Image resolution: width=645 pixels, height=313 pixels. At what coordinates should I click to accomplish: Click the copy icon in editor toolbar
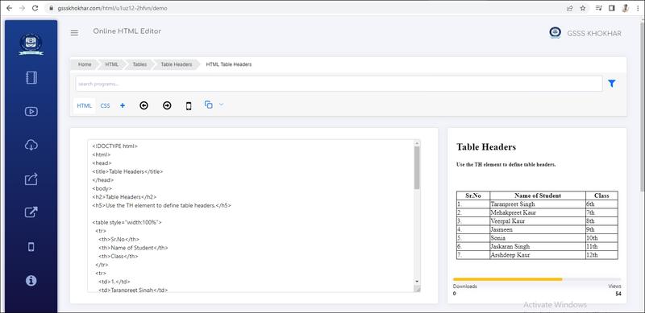pos(209,105)
